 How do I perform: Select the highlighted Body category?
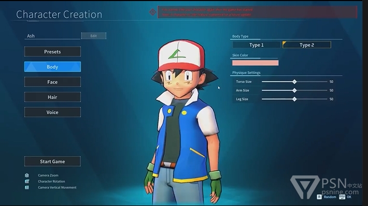pos(52,67)
